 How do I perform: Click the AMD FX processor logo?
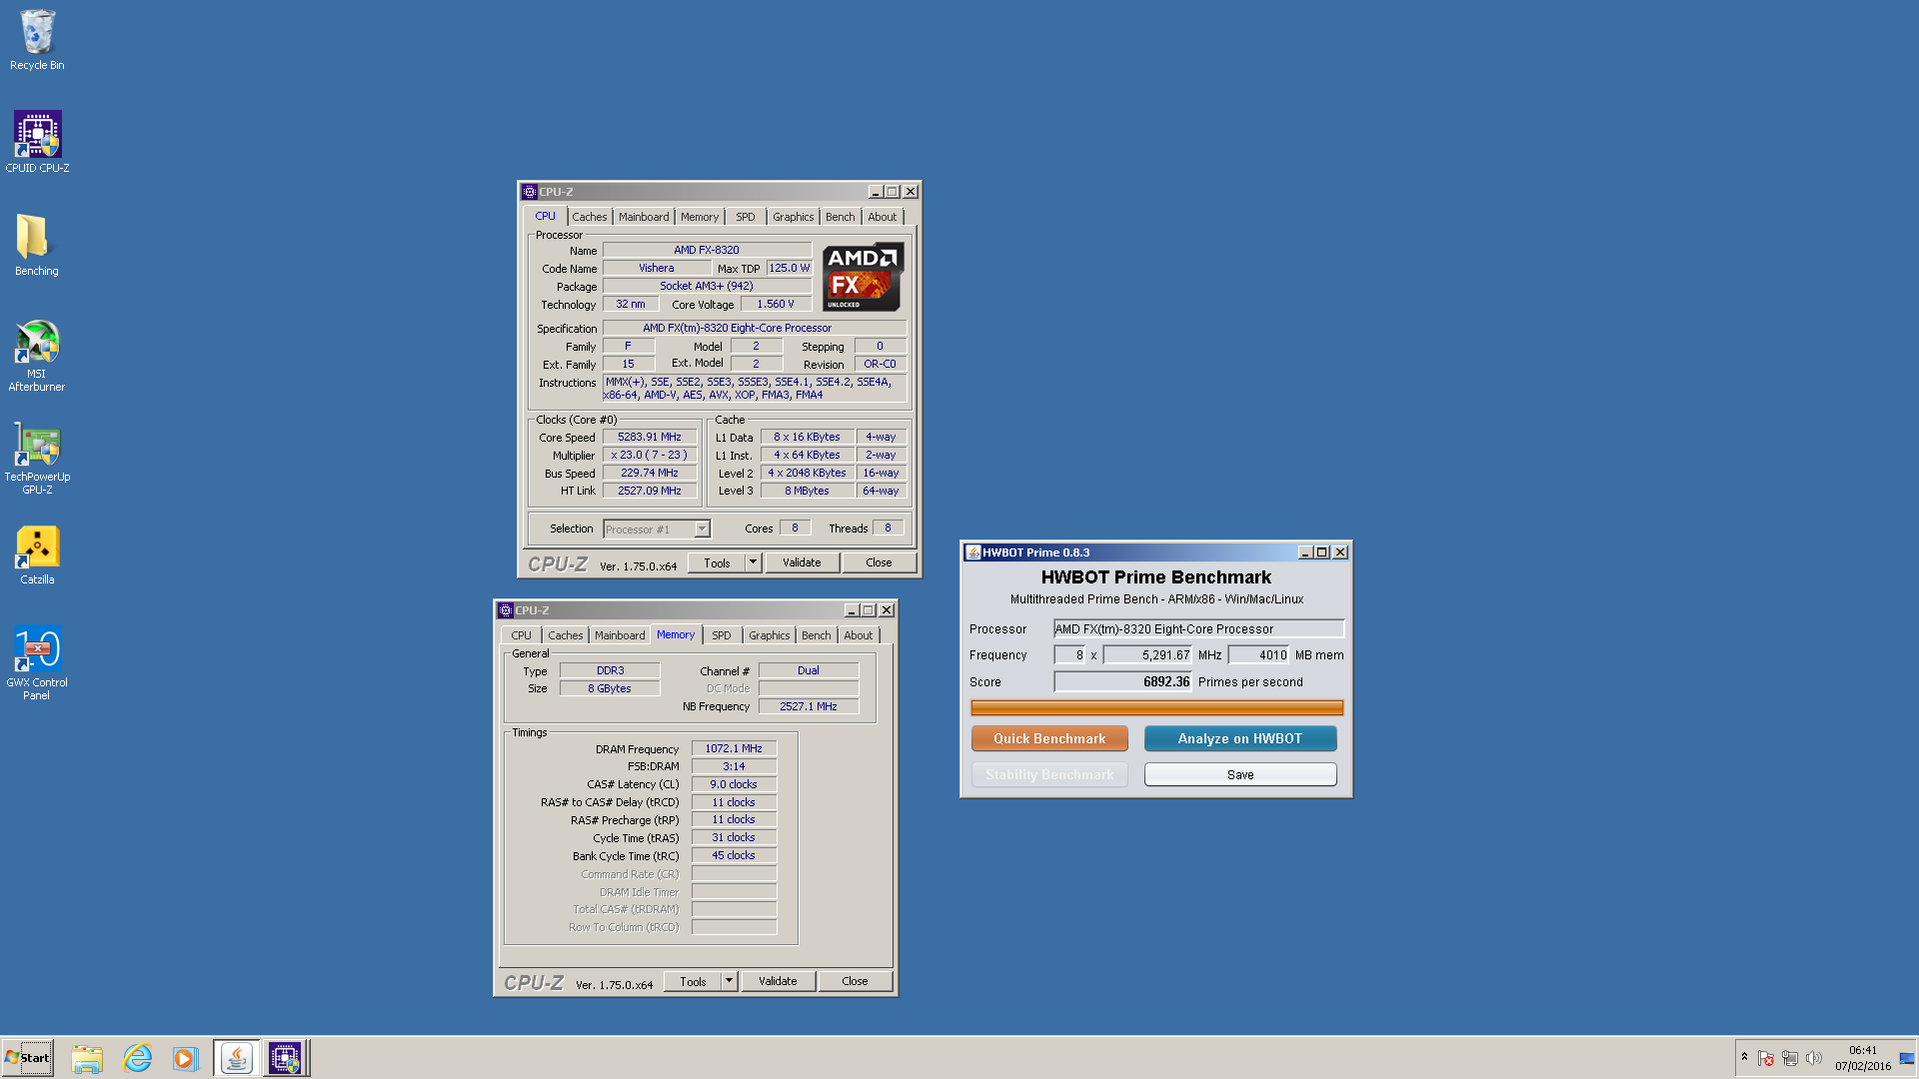863,277
